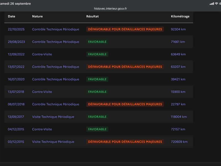The width and height of the screenshot is (221, 166).
Task: Tap the cellular signal bars icon
Action: [212, 4]
